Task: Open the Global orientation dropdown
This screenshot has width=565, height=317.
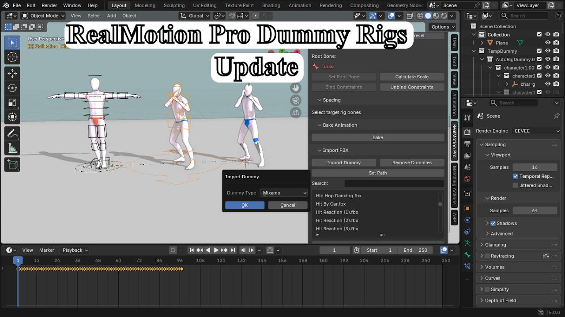Action: coord(195,15)
